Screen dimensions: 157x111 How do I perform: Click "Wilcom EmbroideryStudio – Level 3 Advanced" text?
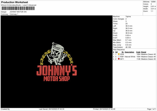[19, 5]
